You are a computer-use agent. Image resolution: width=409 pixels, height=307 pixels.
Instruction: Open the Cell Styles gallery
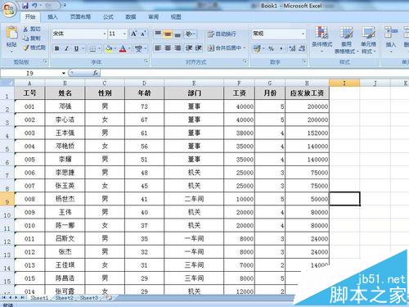[368, 40]
